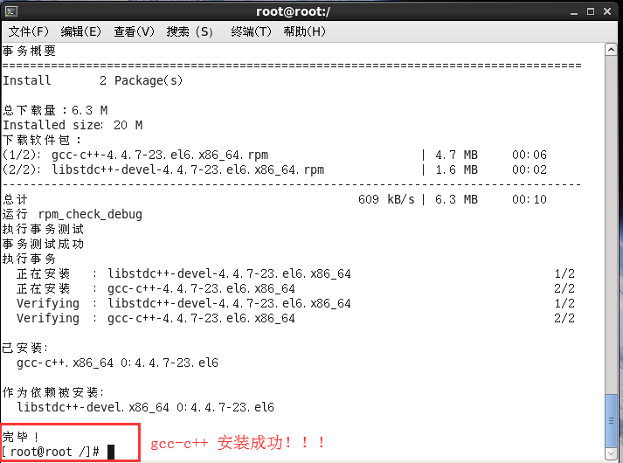623x463 pixels.
Task: Click the 00:02 download time
Action: pos(530,170)
